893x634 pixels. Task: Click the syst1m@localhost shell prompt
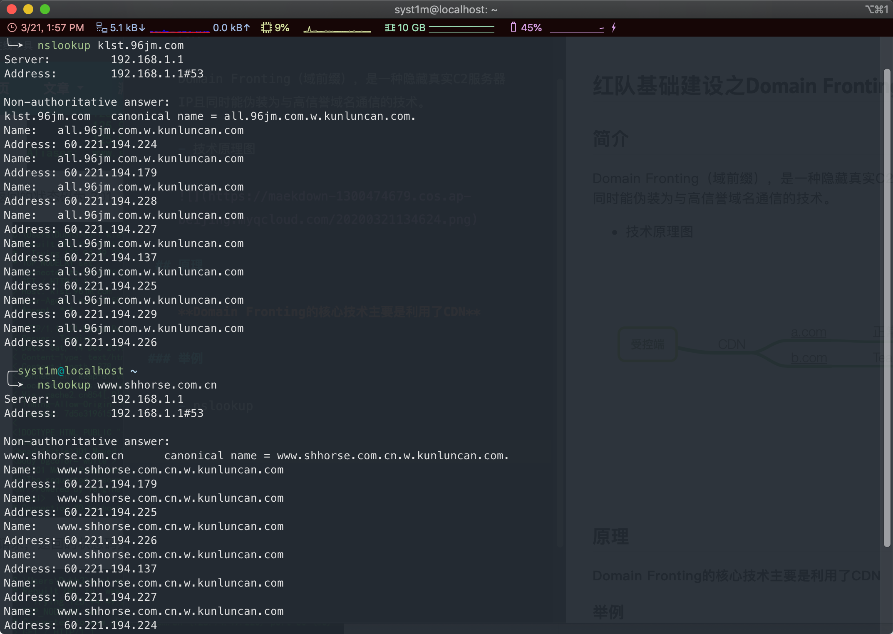click(70, 371)
